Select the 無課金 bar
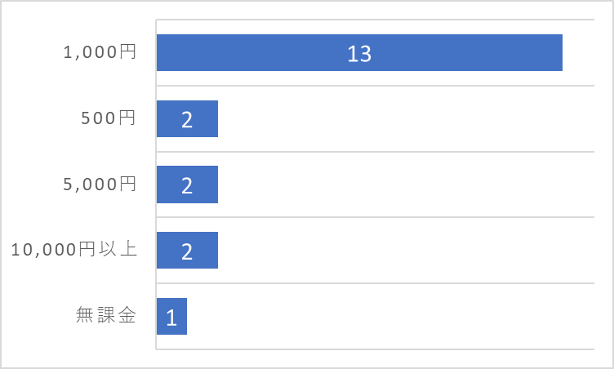The image size is (614, 369). tap(172, 317)
